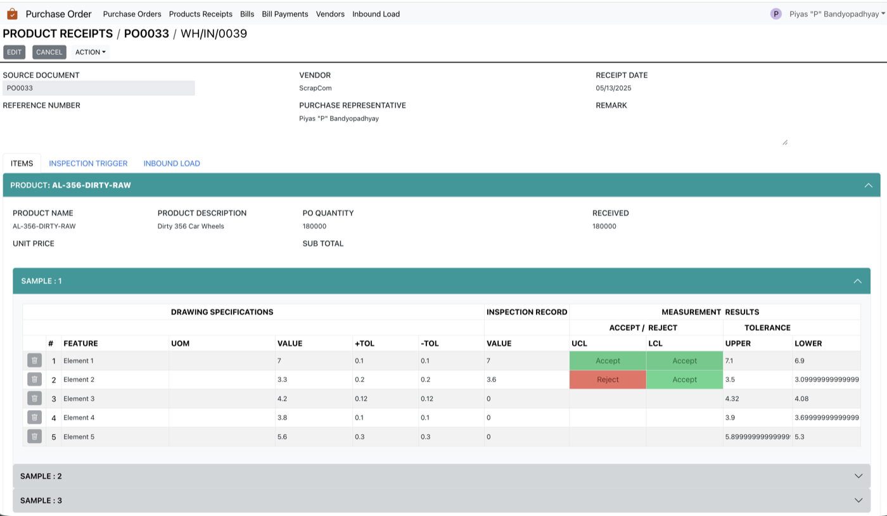Open the Vendors menu

pyautogui.click(x=330, y=14)
